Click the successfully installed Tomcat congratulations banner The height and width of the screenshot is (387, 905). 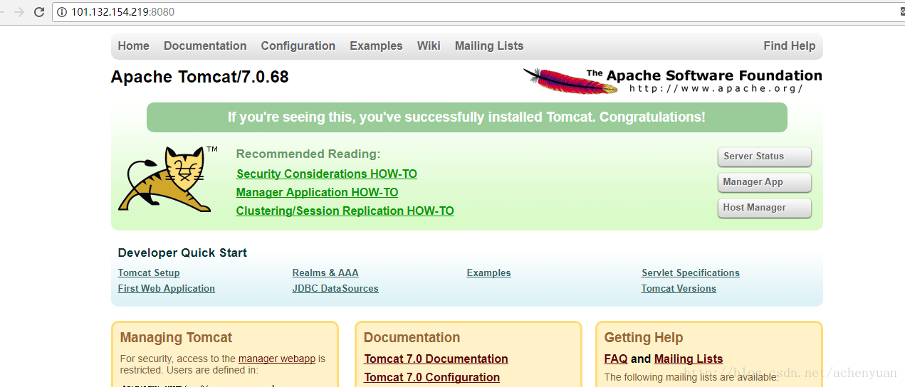[467, 117]
